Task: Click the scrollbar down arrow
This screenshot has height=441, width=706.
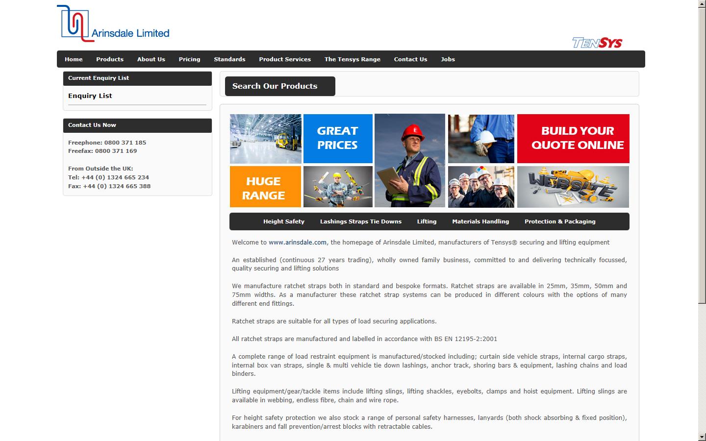Action: pos(702,437)
